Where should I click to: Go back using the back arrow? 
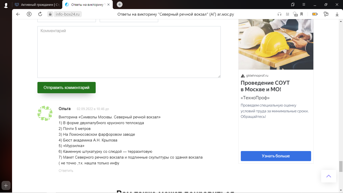click(x=18, y=14)
